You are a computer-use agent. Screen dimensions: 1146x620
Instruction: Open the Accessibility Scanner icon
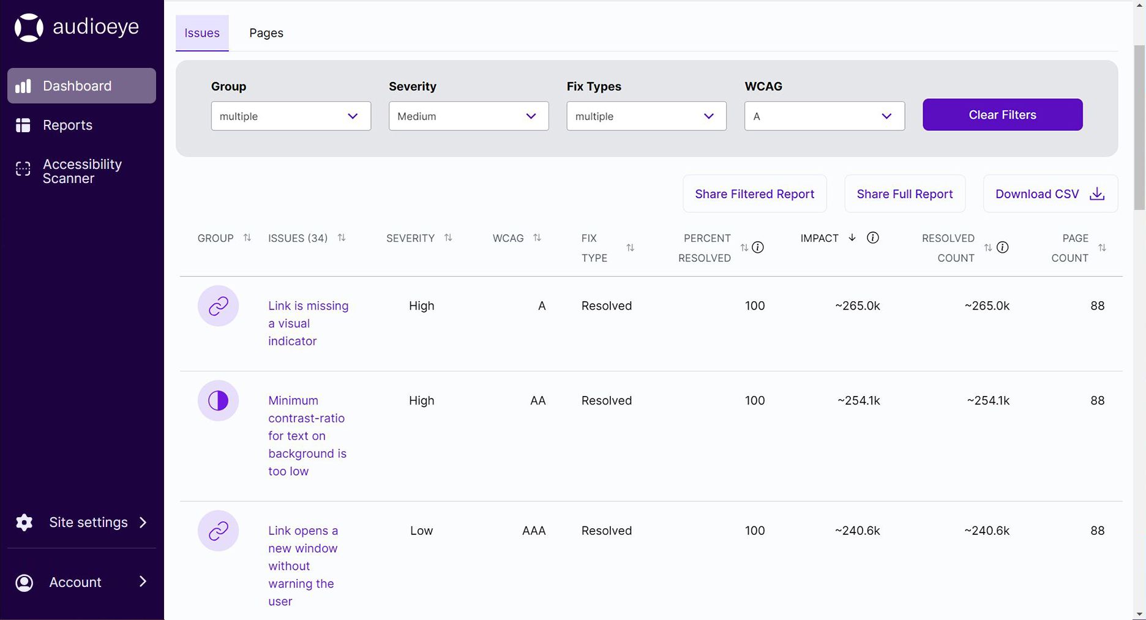click(23, 170)
